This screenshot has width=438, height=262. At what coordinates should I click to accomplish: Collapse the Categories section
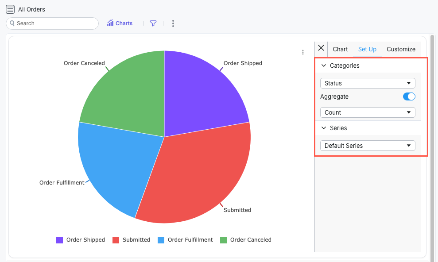coord(324,65)
